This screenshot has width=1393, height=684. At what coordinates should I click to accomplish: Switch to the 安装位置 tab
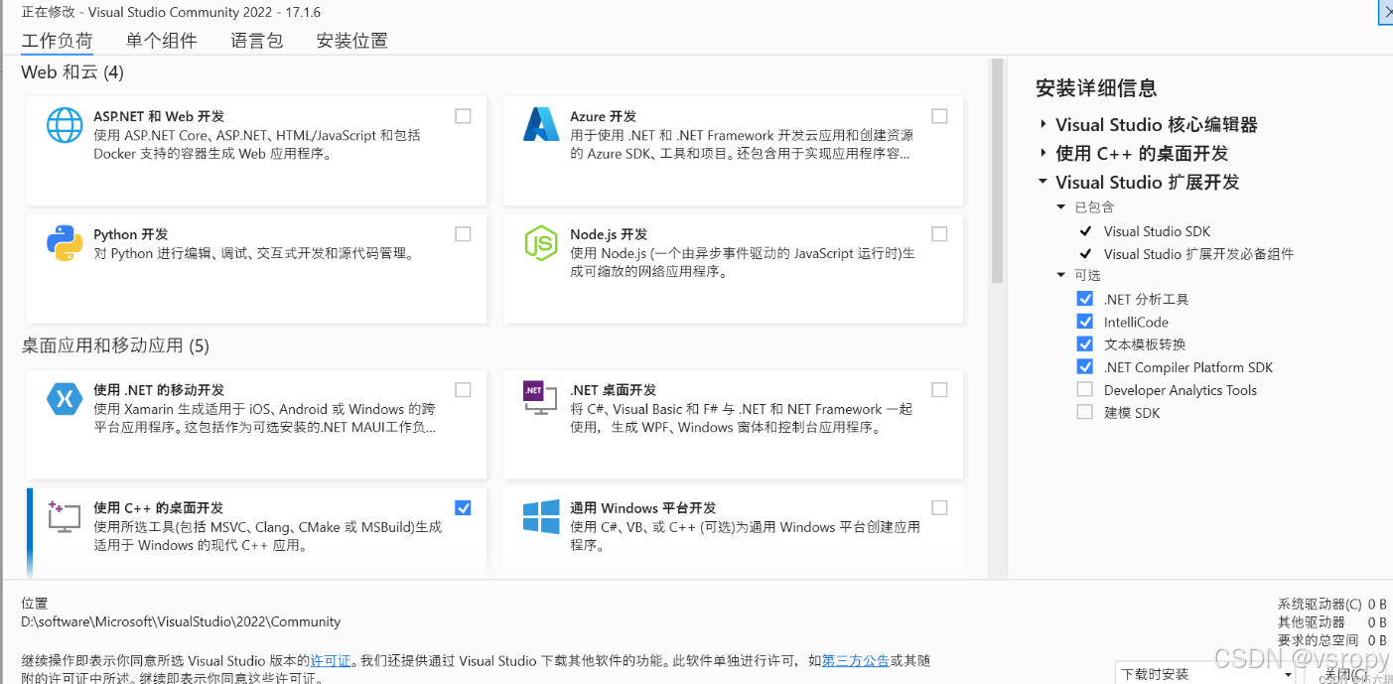pos(351,41)
